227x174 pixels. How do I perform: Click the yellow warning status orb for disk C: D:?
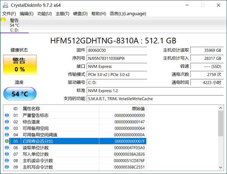(3, 20)
